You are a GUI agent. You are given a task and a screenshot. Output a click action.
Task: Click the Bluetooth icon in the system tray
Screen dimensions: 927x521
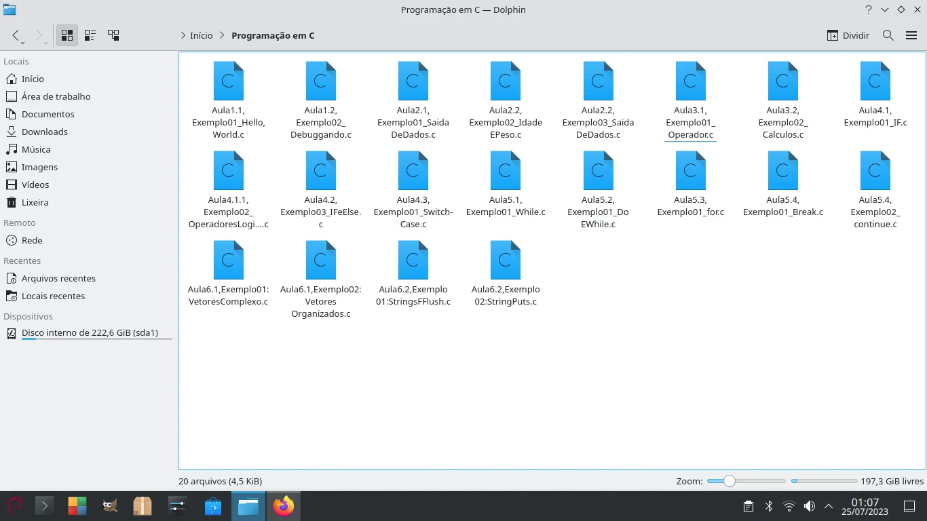click(769, 506)
